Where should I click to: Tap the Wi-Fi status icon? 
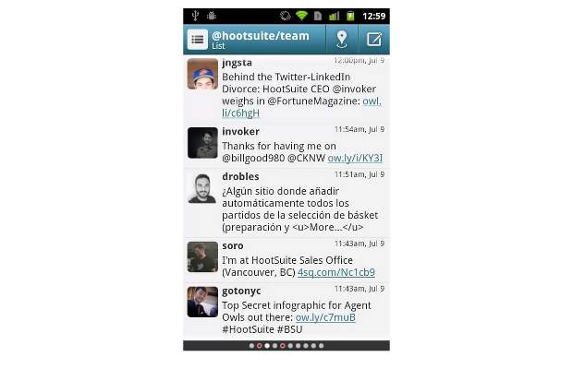pos(301,16)
